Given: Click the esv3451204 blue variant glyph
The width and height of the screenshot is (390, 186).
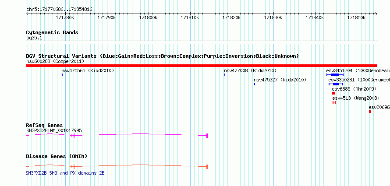Looking at the screenshot, I should [x=335, y=75].
